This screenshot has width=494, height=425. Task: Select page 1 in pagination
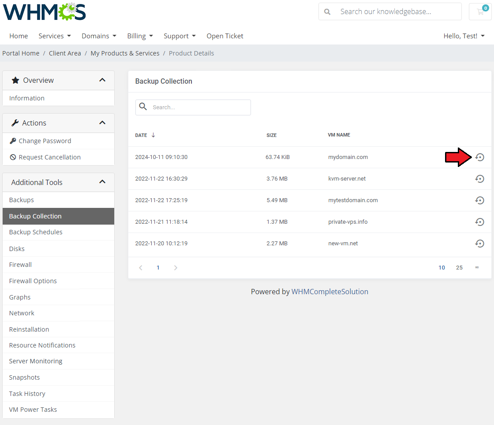[158, 268]
